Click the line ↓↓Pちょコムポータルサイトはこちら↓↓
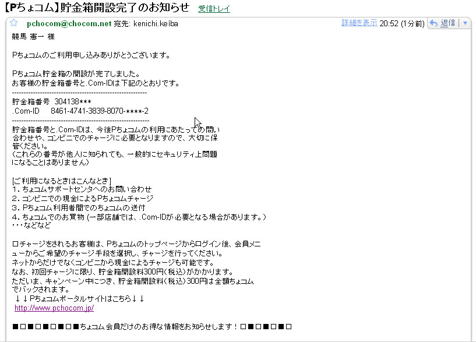Screen dimensions: 476x342 pos(80,299)
